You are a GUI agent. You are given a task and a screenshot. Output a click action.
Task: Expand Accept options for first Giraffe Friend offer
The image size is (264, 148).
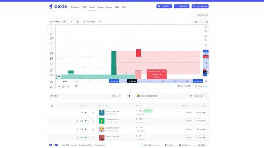pyautogui.click(x=201, y=121)
